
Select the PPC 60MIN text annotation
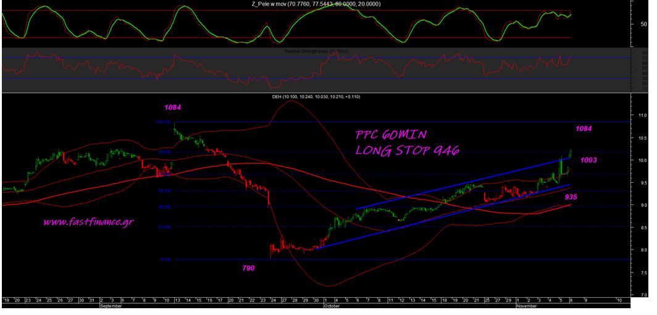pyautogui.click(x=393, y=135)
